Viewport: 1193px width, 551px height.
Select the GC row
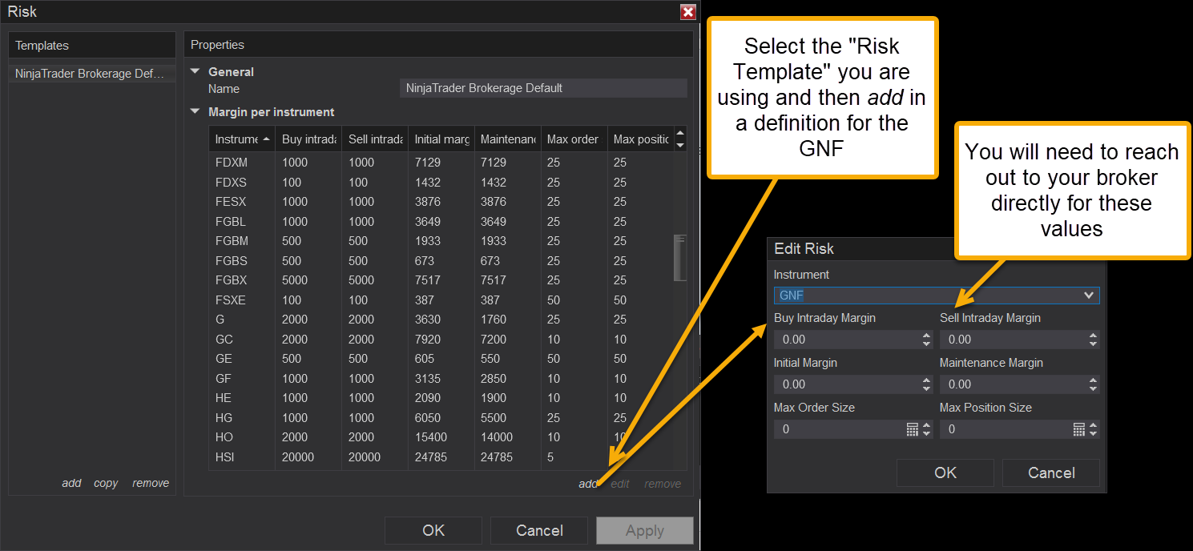441,340
